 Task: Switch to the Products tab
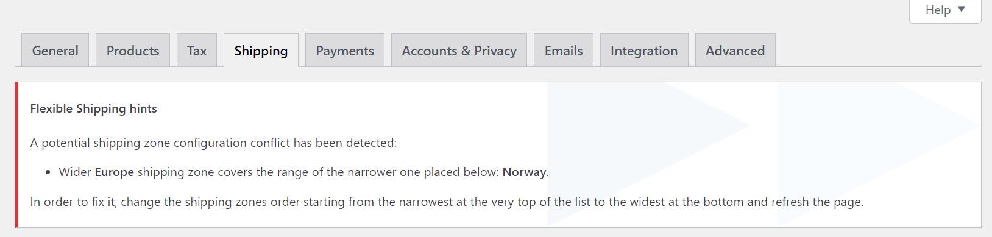133,50
